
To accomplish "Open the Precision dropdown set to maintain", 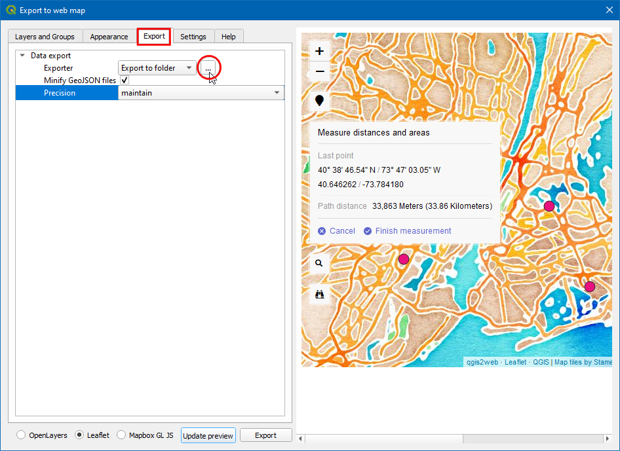I will [201, 93].
